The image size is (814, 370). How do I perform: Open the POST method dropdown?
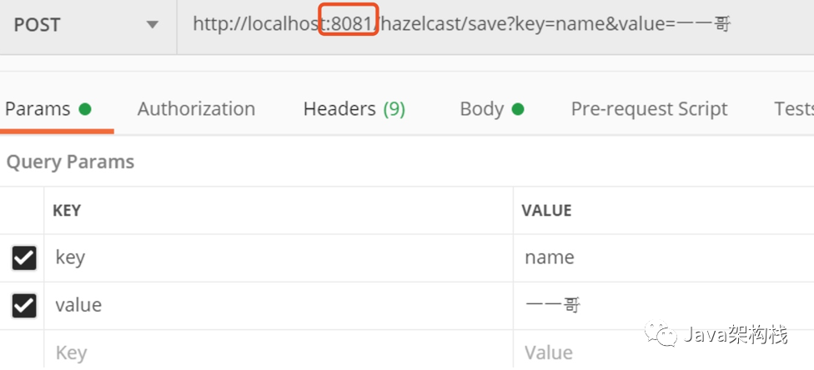[88, 25]
